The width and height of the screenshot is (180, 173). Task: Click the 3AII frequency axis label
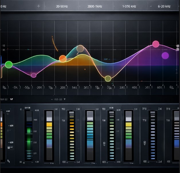[122, 88]
